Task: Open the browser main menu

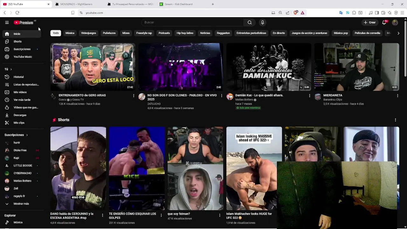Action: [x=403, y=13]
